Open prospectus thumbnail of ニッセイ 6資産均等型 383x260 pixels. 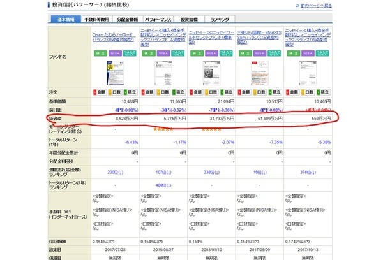click(308, 73)
